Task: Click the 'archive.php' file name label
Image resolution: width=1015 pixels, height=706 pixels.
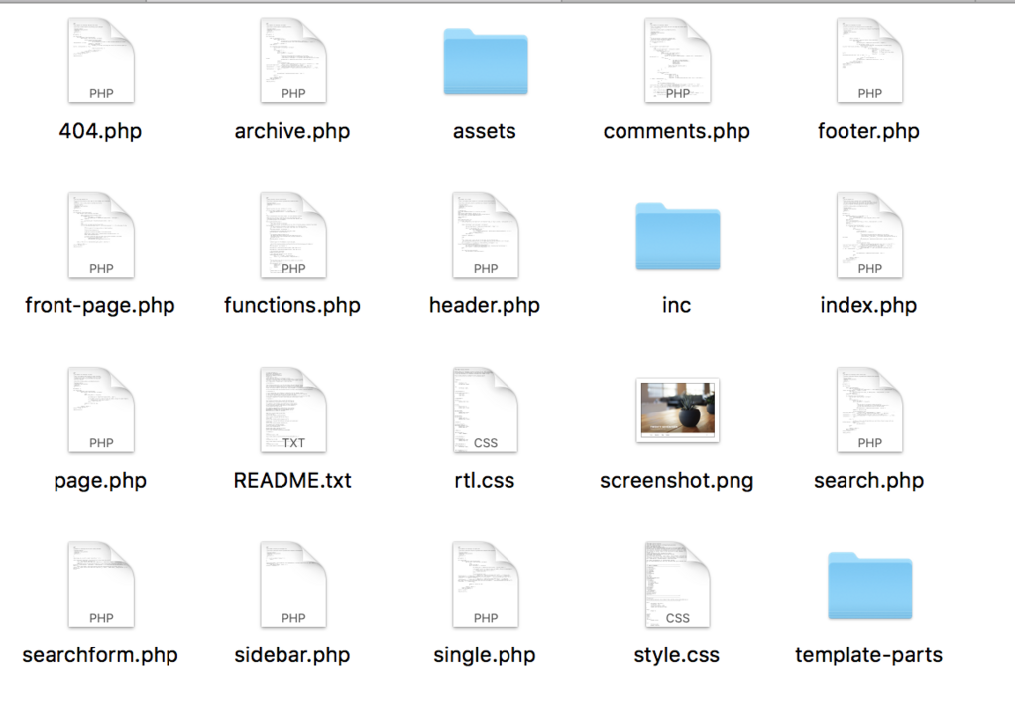Action: [x=292, y=132]
